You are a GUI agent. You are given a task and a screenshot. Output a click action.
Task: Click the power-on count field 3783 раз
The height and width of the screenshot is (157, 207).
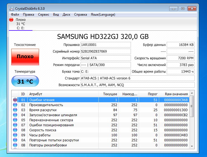[181, 65]
